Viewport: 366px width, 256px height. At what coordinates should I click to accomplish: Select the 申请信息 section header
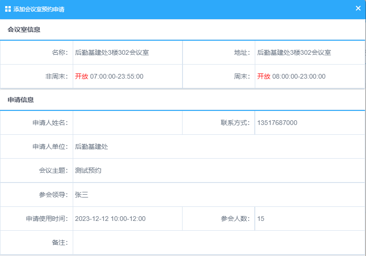pyautogui.click(x=21, y=100)
